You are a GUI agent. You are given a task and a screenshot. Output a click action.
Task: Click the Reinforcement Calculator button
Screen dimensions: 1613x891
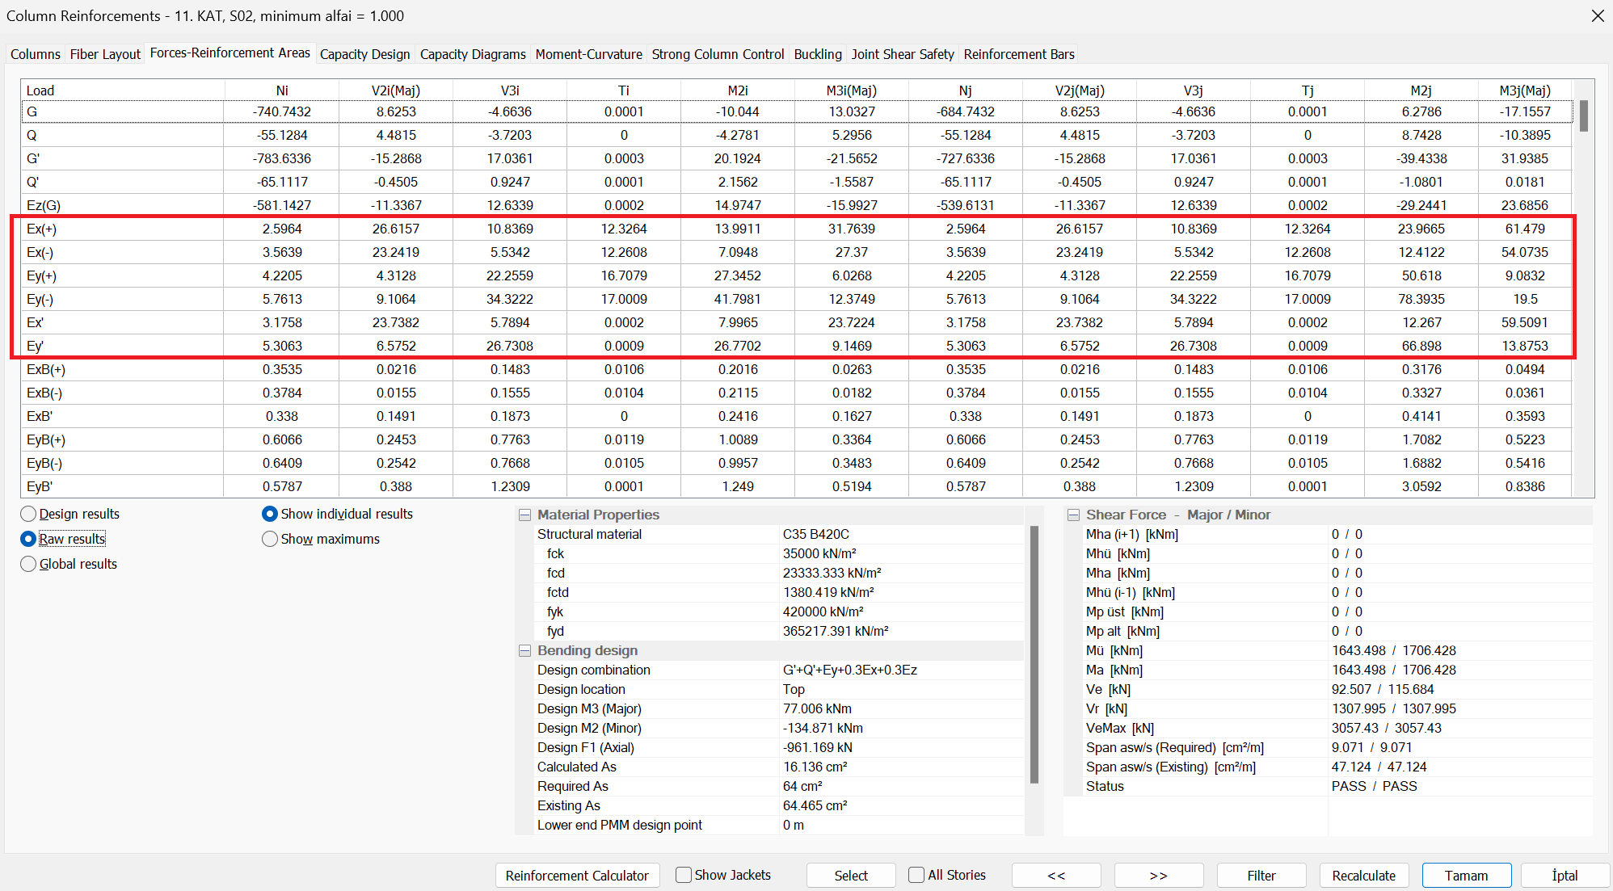(x=577, y=876)
